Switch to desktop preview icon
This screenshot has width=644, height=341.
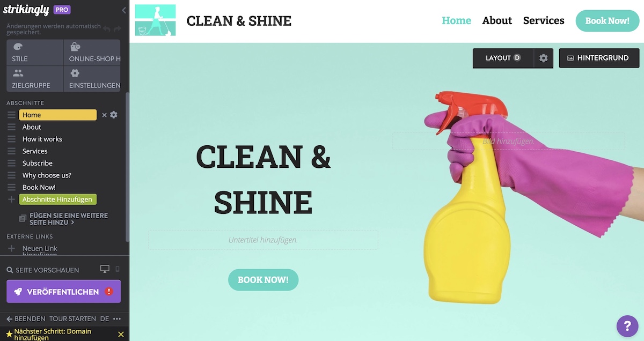pyautogui.click(x=105, y=269)
